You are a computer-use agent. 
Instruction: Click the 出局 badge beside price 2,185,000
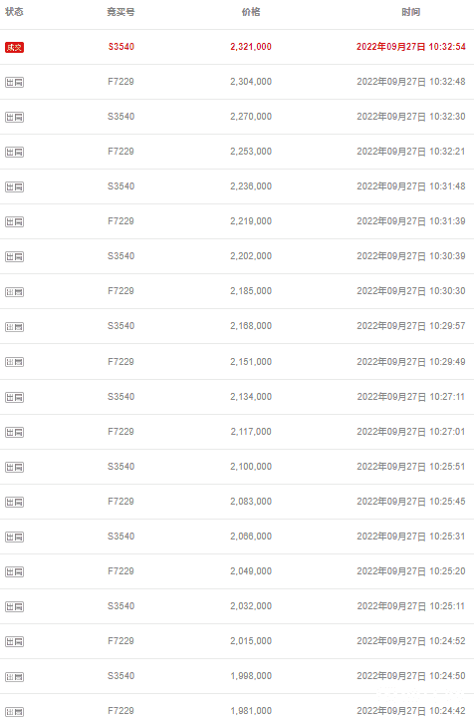14,292
